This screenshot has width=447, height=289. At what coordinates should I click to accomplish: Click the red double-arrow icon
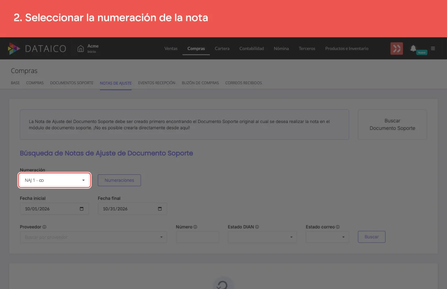397,49
